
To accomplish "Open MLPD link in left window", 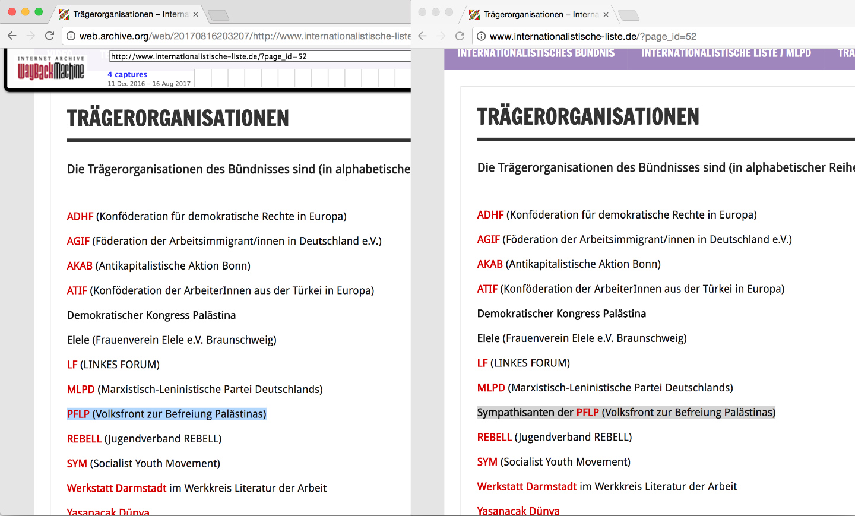I will point(81,390).
